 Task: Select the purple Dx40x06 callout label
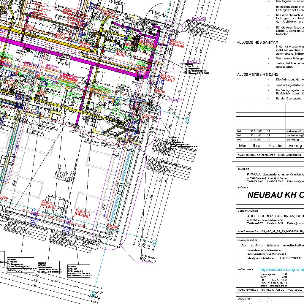[x=175, y=100]
